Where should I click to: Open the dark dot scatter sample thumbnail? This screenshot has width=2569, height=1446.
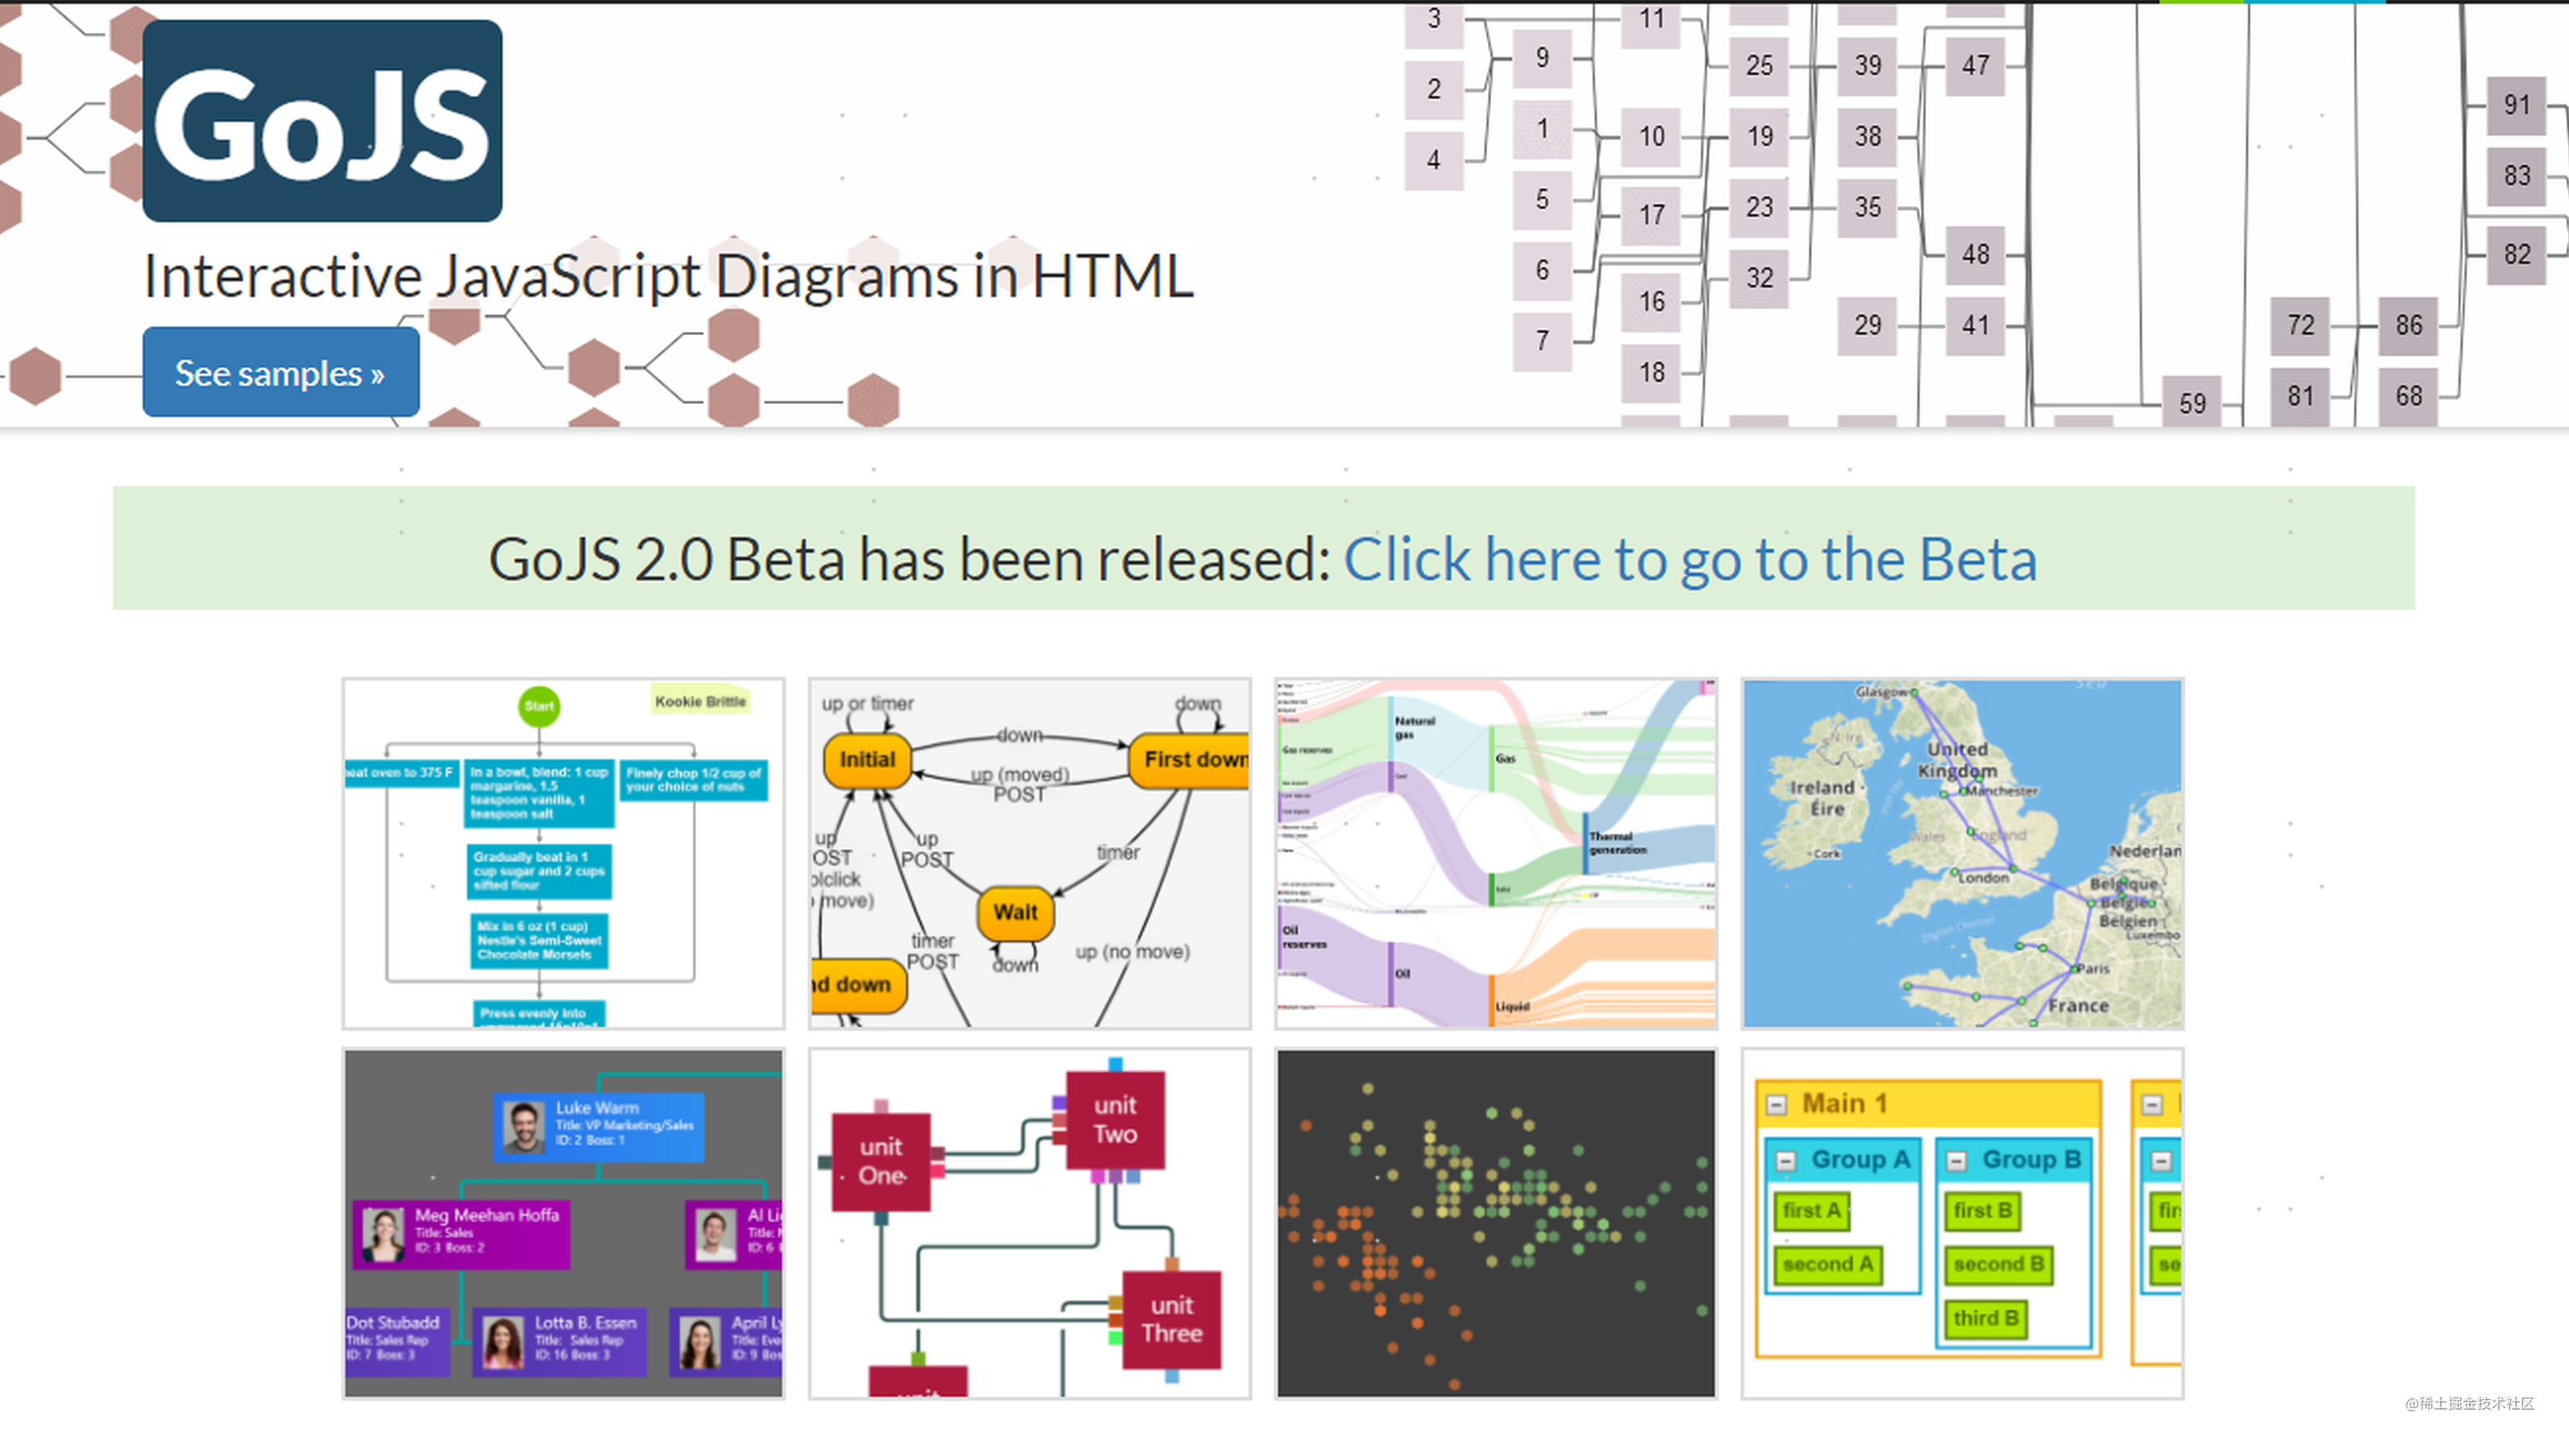1496,1223
